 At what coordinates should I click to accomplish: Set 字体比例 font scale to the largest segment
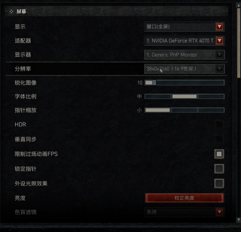click(211, 96)
